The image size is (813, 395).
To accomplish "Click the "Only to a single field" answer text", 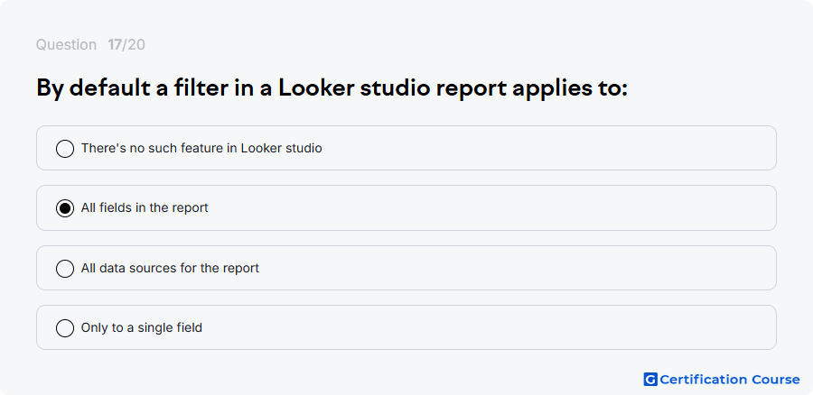I will (x=142, y=327).
